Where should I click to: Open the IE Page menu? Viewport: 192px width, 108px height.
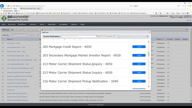pyautogui.click(x=173, y=13)
